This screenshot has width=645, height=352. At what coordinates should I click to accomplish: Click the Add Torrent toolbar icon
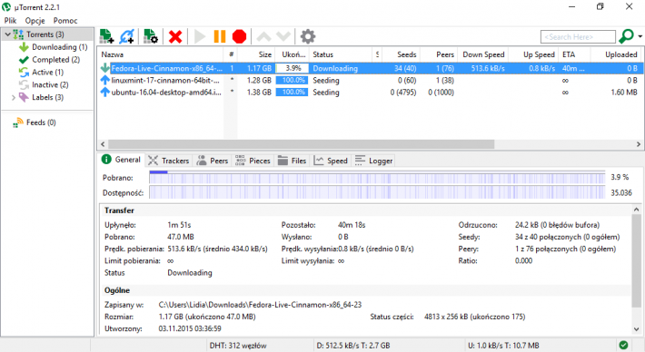(x=107, y=36)
